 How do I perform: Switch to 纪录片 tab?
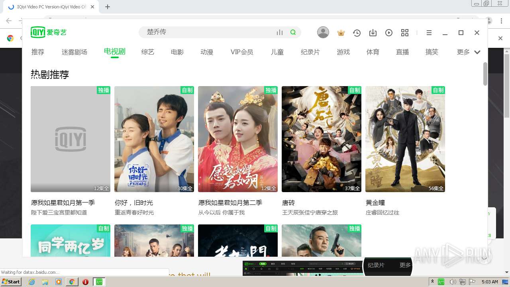[310, 52]
